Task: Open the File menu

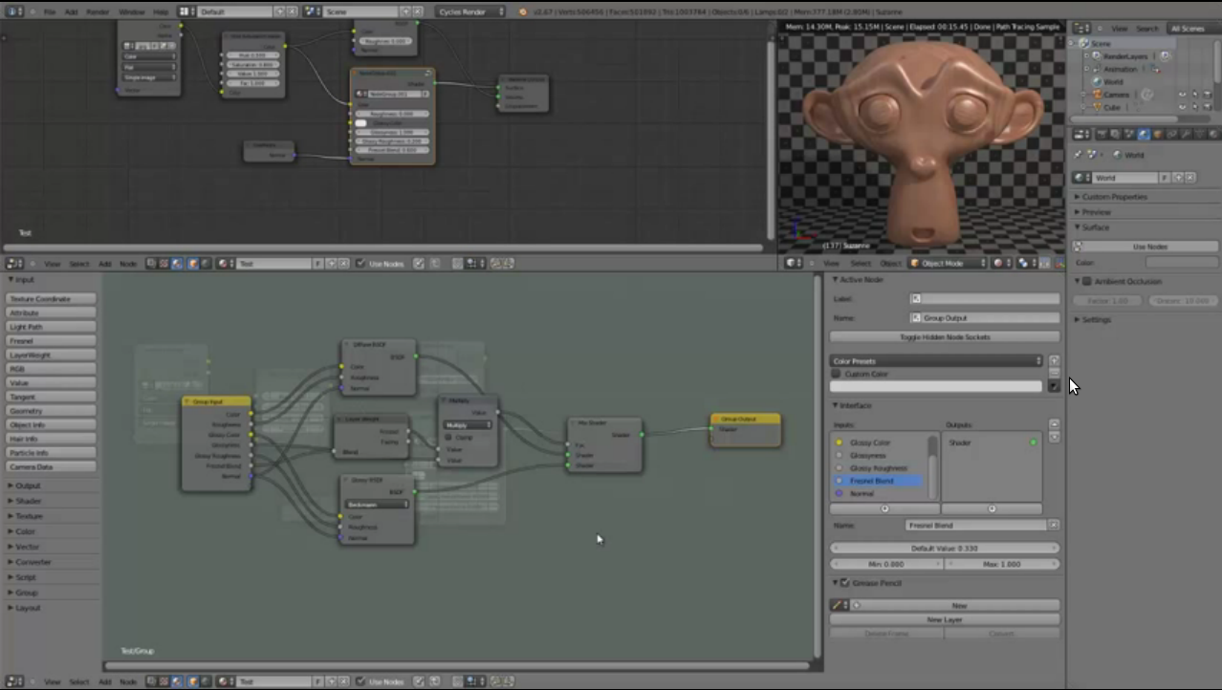Action: [x=49, y=11]
